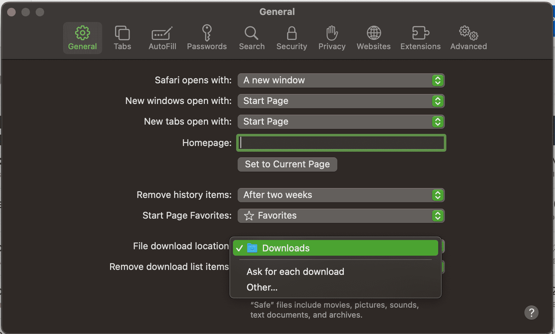Viewport: 555px width, 334px height.
Task: Go to the Search preferences pane
Action: [251, 38]
